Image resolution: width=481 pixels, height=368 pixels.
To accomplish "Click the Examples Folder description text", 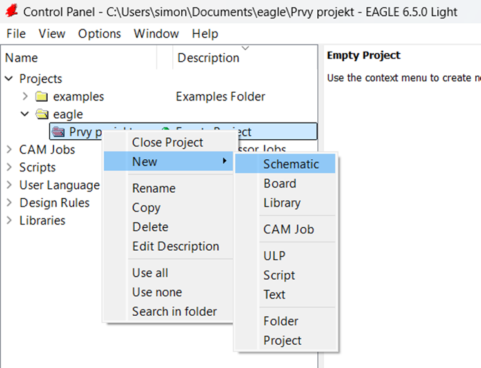I will click(x=221, y=97).
